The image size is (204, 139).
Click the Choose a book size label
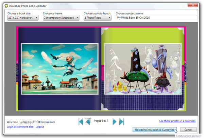click(x=19, y=13)
